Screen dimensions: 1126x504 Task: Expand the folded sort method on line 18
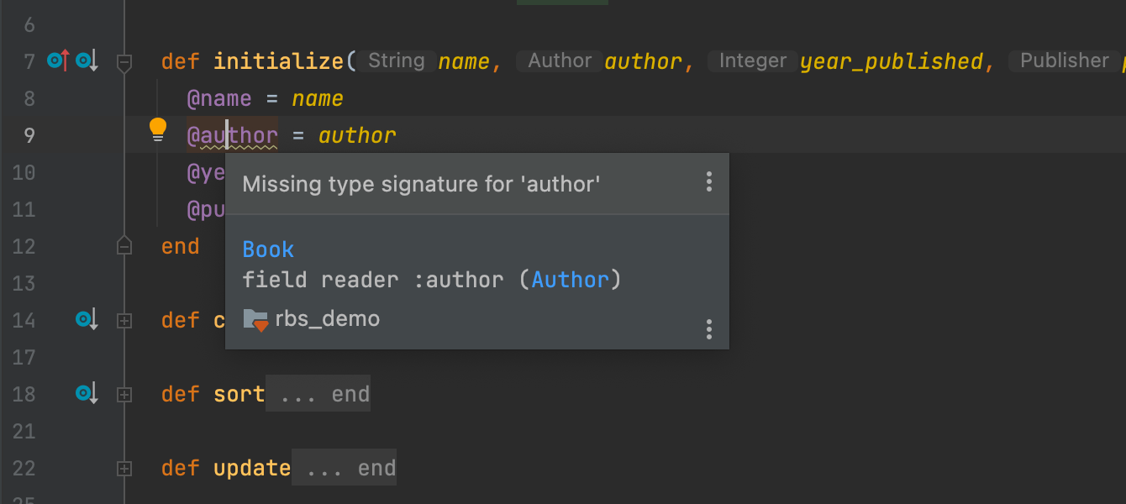coord(124,394)
